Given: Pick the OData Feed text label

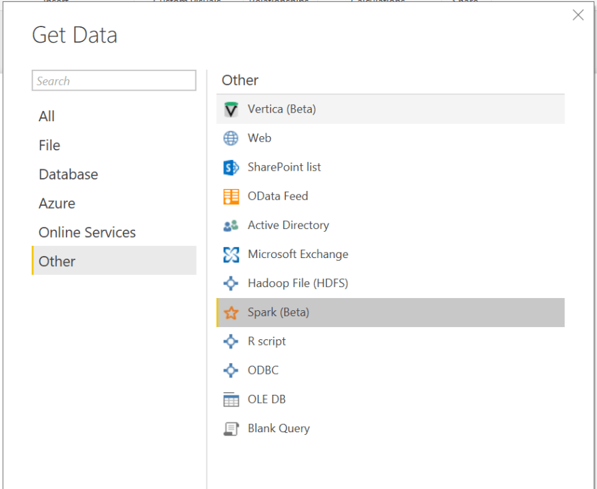Looking at the screenshot, I should [x=277, y=196].
